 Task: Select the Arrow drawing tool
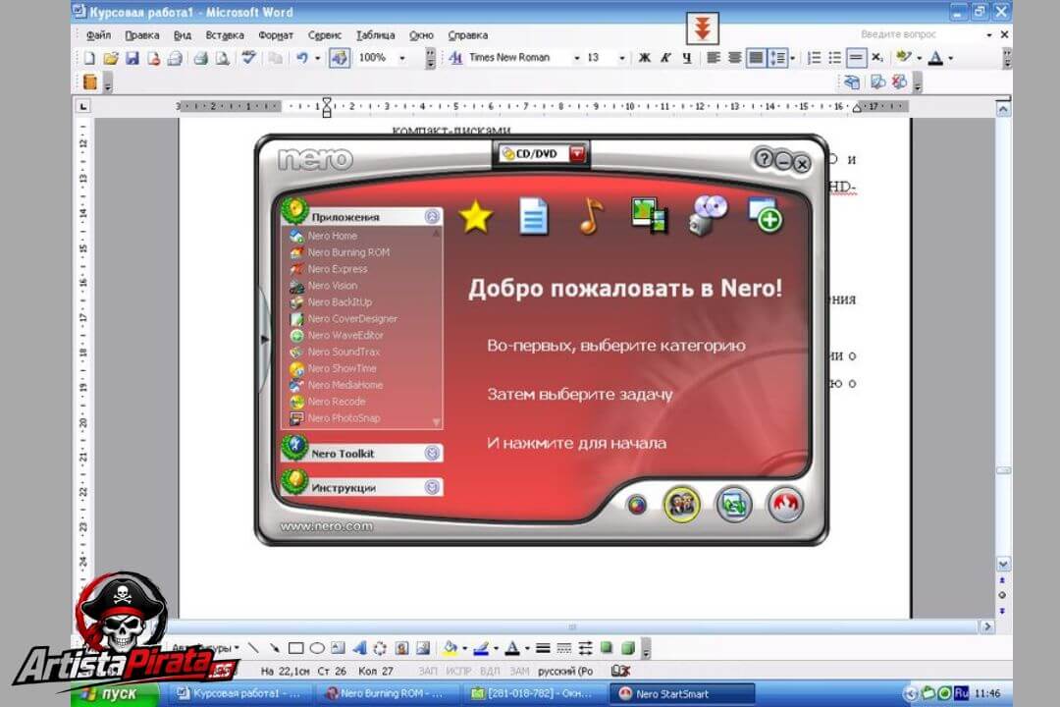[x=274, y=648]
